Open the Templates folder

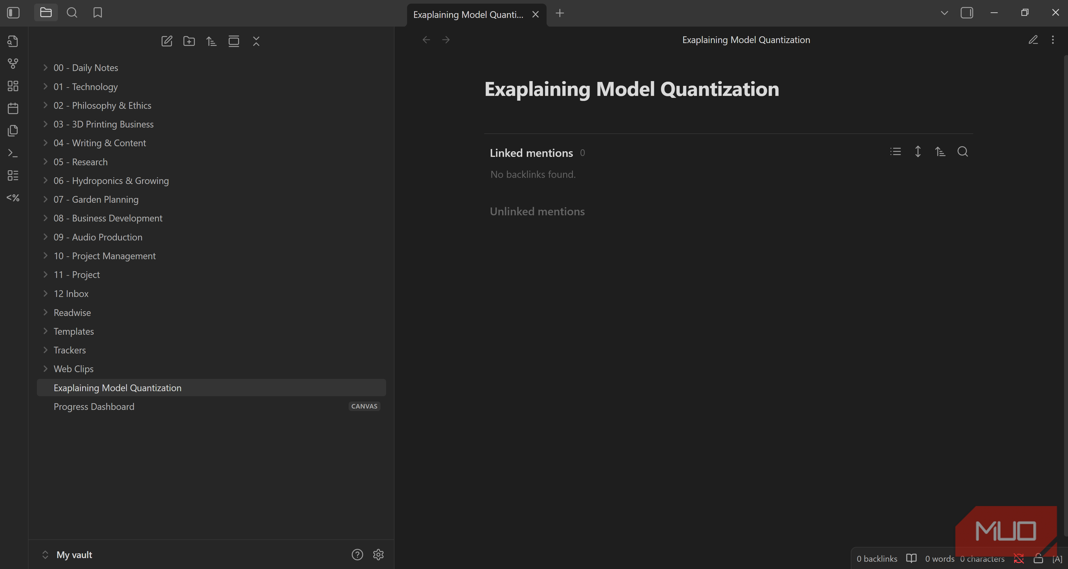(211, 331)
